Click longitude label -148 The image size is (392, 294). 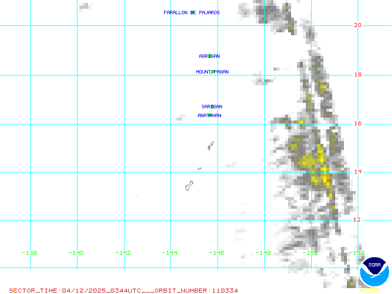point(263,253)
